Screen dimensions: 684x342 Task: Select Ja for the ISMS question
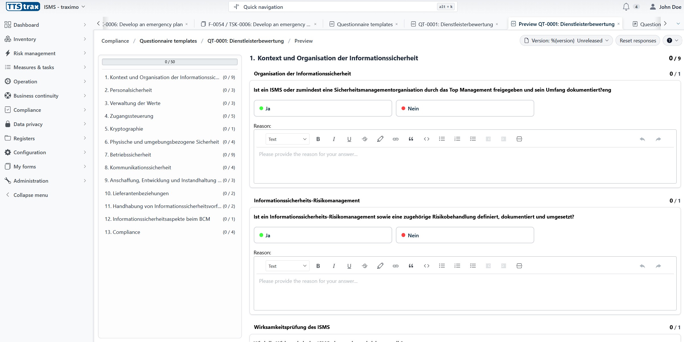coord(323,108)
